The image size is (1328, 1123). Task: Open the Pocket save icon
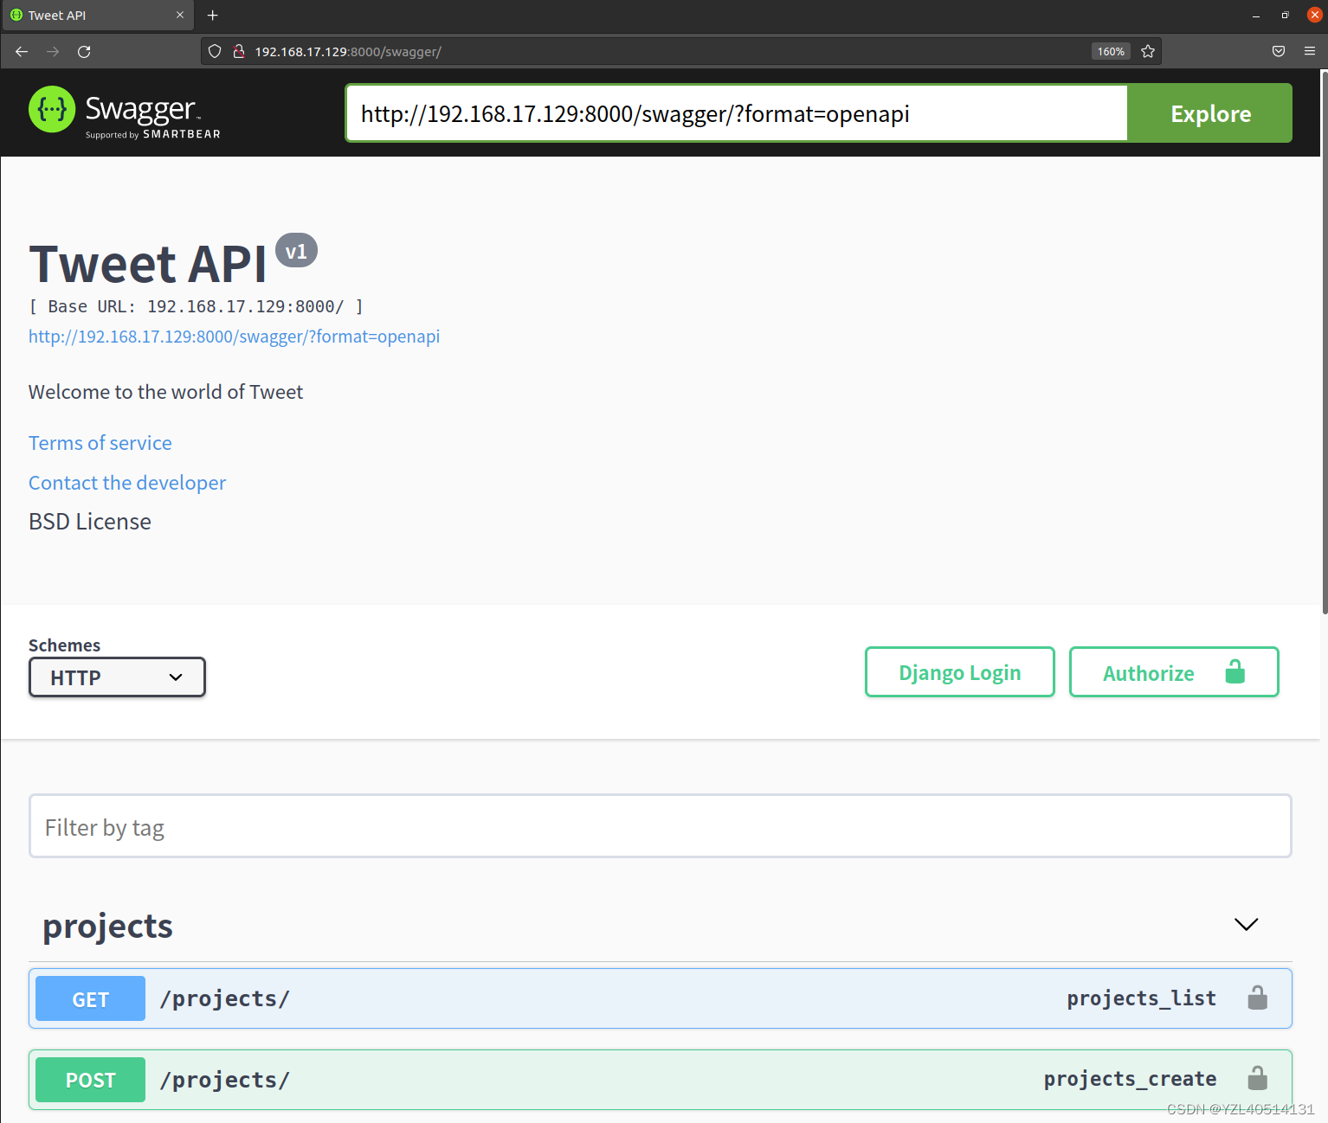1279,52
